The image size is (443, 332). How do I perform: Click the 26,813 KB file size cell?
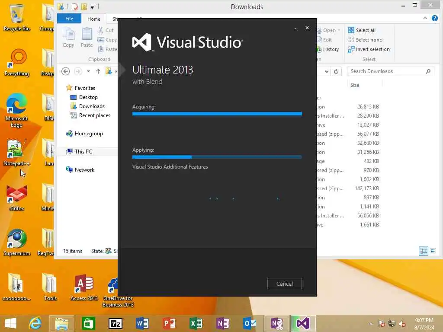point(368,107)
